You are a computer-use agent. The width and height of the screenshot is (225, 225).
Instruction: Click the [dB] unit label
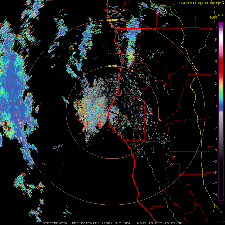click(213, 17)
